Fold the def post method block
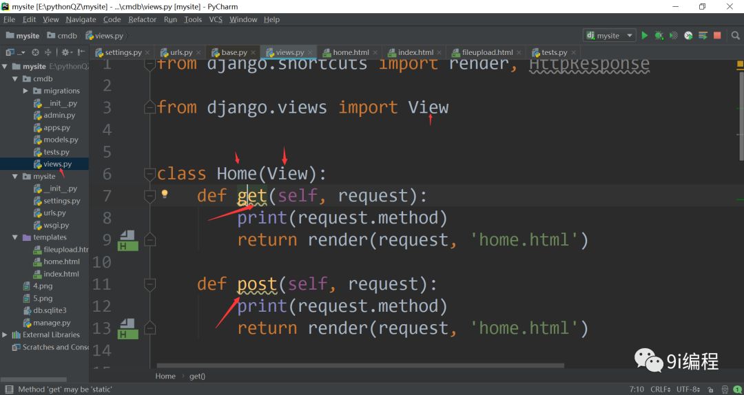Image resolution: width=744 pixels, height=395 pixels. 149,284
